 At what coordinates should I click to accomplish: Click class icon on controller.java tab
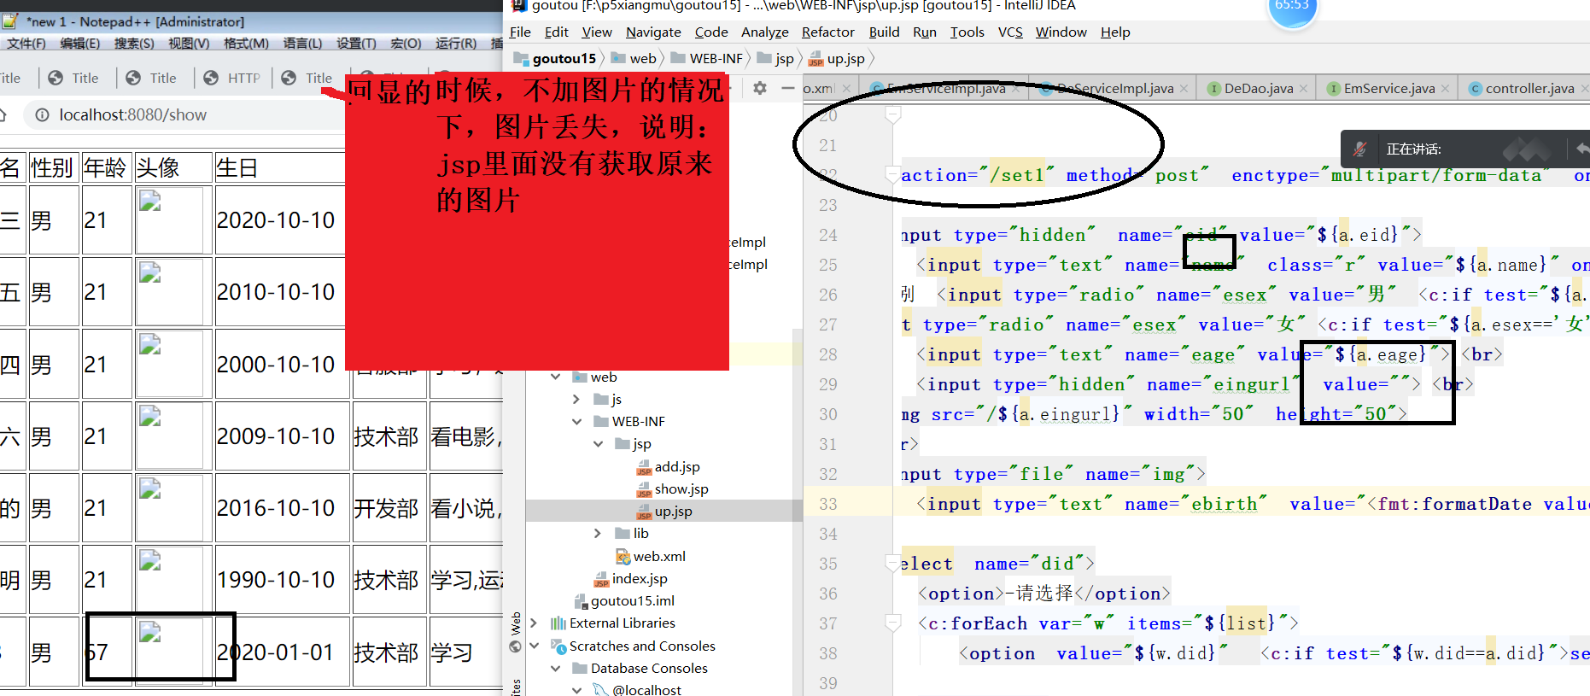(x=1475, y=89)
